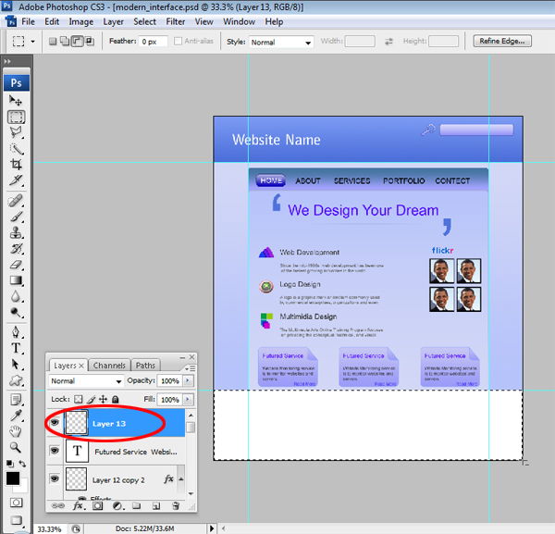
Task: Choose Subtract from selection mode
Action: pos(77,42)
